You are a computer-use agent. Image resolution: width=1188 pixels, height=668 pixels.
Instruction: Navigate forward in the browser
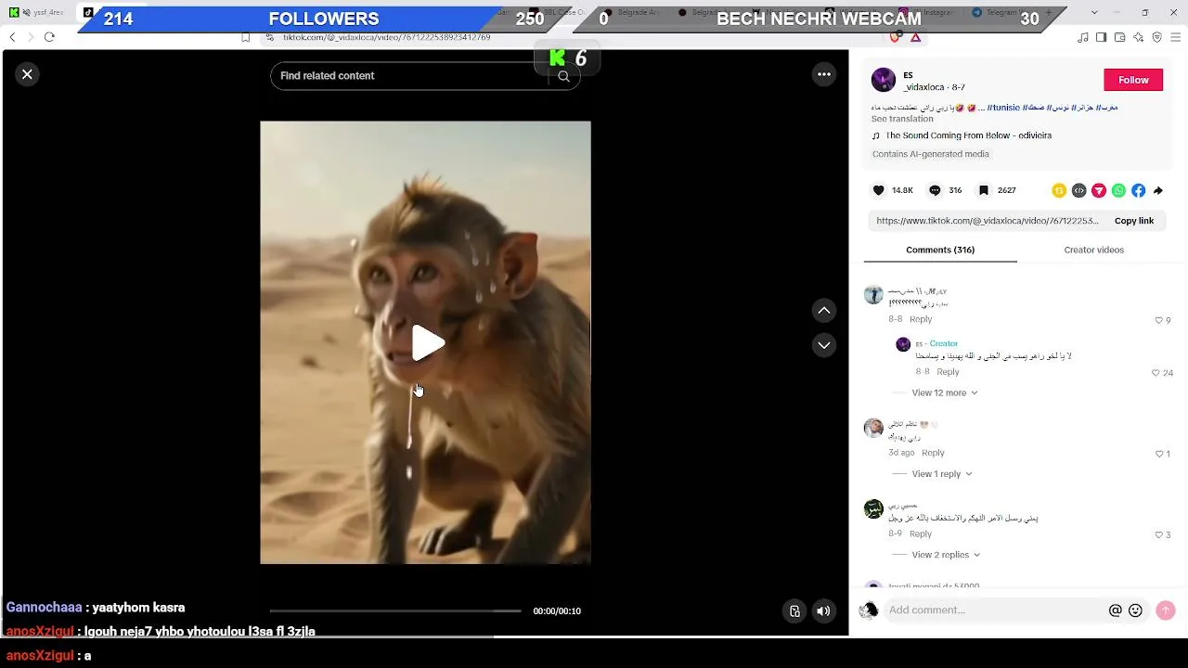(31, 37)
